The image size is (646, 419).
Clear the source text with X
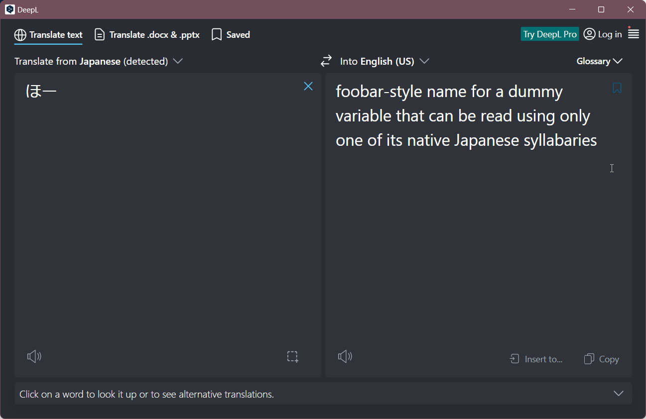click(x=308, y=86)
